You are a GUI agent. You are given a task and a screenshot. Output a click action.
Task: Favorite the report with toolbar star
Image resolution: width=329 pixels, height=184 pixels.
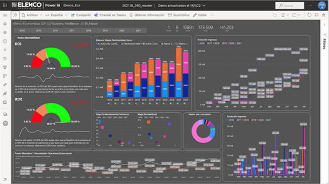click(323, 15)
